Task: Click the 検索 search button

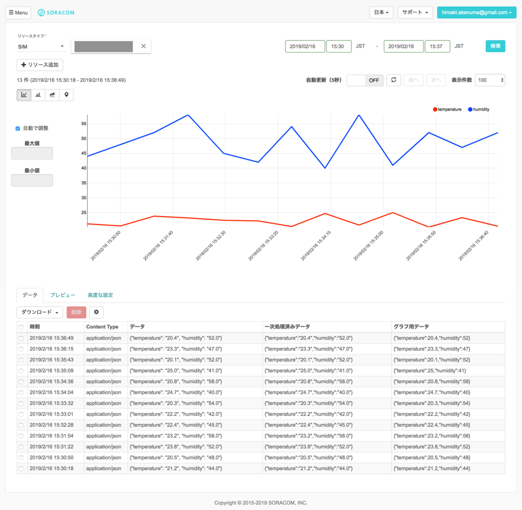Action: pos(495,46)
